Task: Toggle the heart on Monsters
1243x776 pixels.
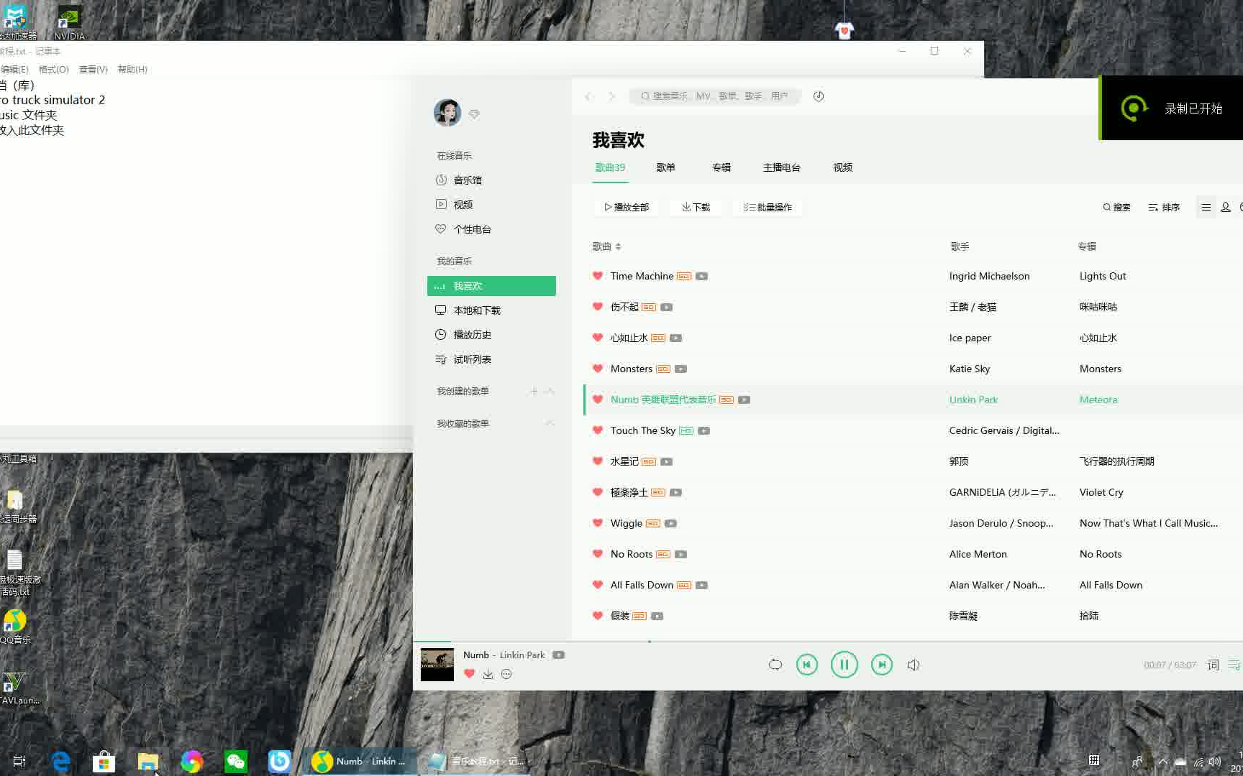Action: (x=598, y=369)
